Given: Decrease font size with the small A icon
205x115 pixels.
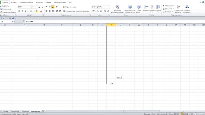Looking at the screenshot, I should 42,7.
